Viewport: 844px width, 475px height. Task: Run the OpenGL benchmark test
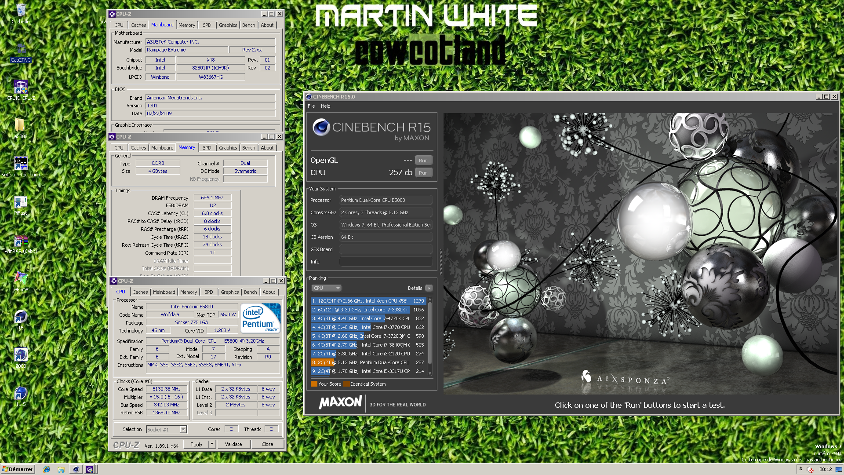pyautogui.click(x=423, y=161)
